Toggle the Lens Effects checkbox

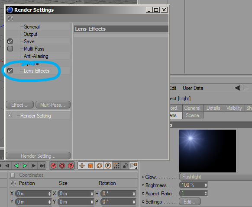click(x=10, y=70)
